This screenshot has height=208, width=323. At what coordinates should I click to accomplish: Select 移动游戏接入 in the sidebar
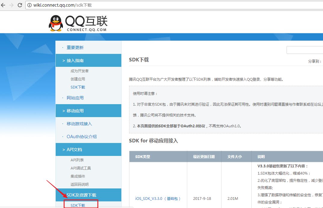click(79, 124)
